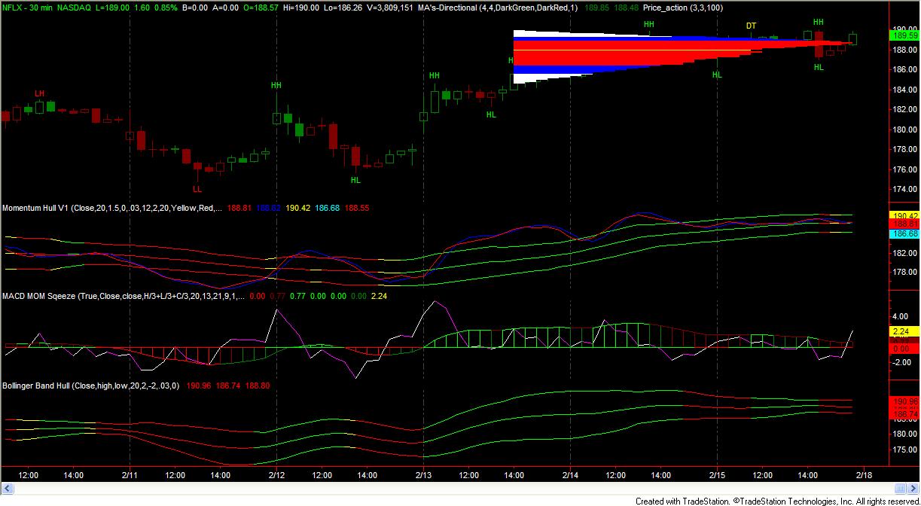Viewport: 921px width, 506px height.
Task: Select the 2/11 date marker
Action: pos(130,476)
